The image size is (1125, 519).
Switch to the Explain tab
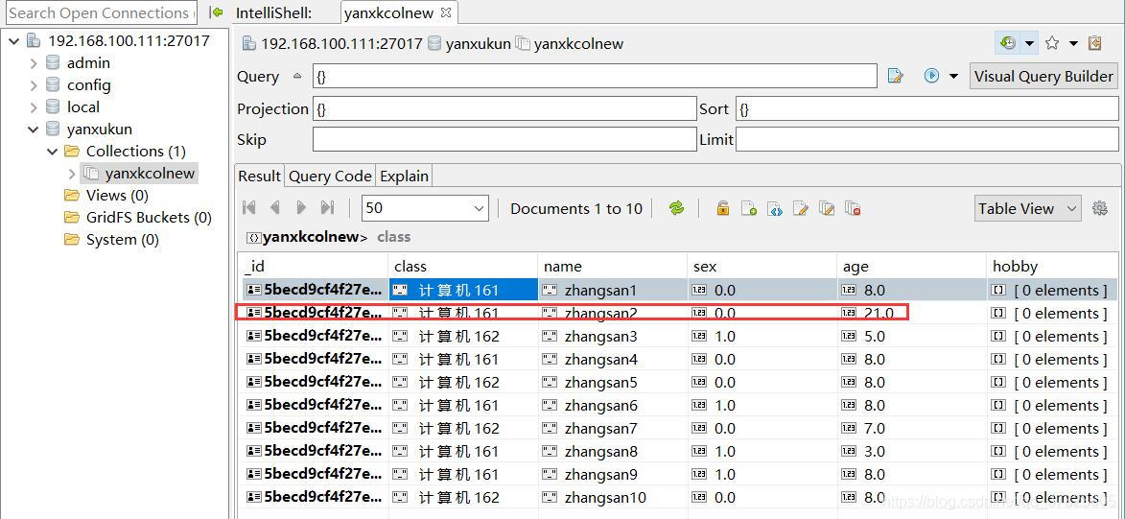405,176
